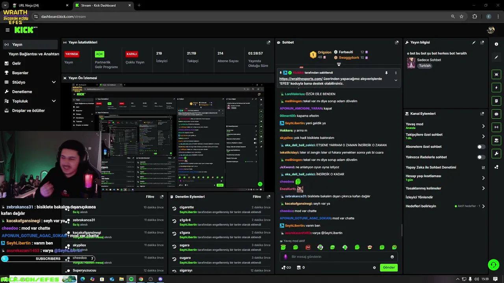Open Yavaş mod options chevron
This screenshot has width=504, height=283.
point(483,126)
